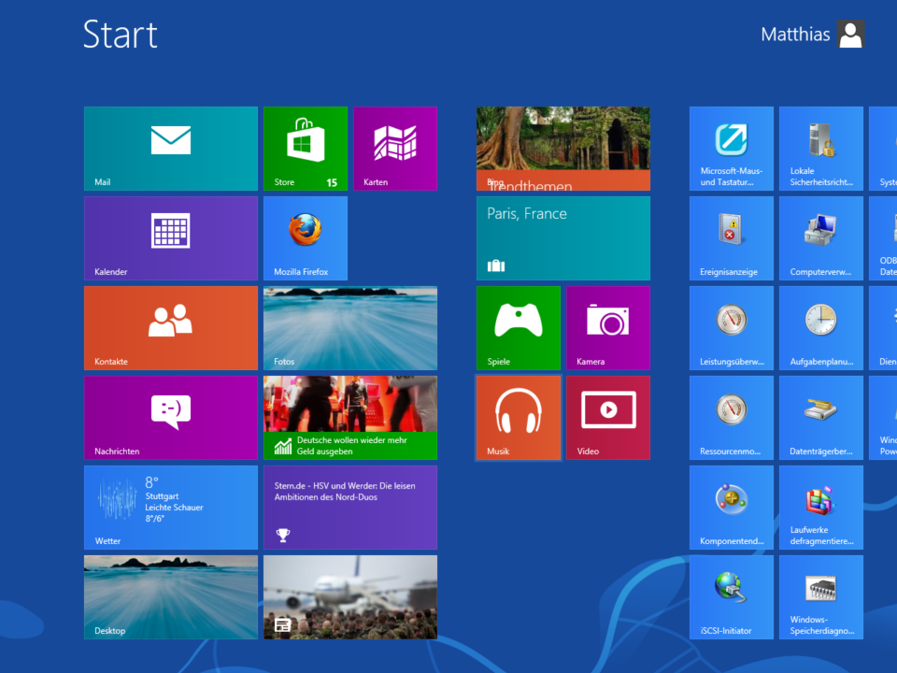Image resolution: width=897 pixels, height=673 pixels.
Task: Launch Mozilla Firefox
Action: point(305,237)
